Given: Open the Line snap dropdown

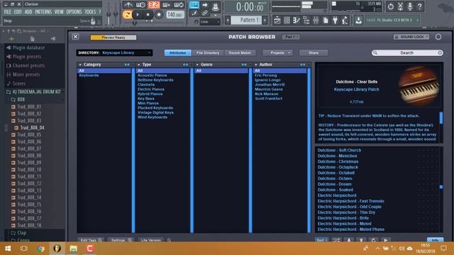Looking at the screenshot, I should (210, 22).
